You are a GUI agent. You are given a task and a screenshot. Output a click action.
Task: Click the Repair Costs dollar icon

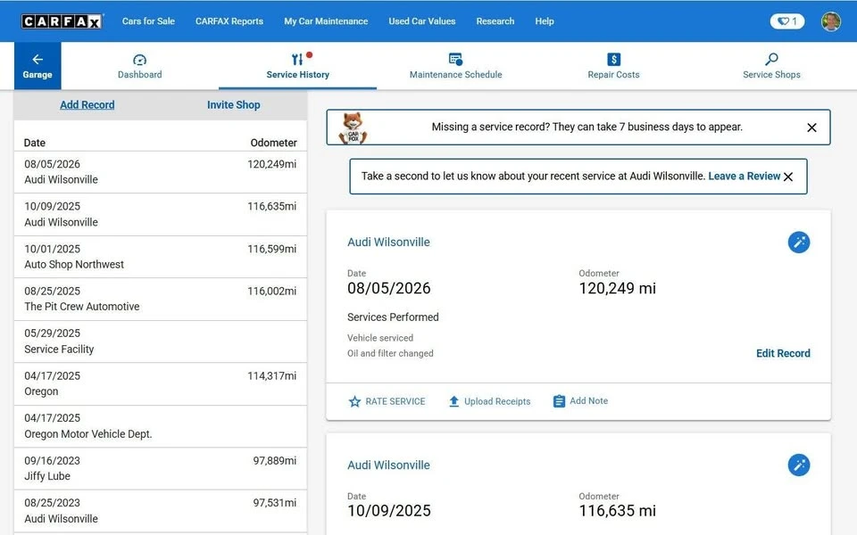pos(614,59)
